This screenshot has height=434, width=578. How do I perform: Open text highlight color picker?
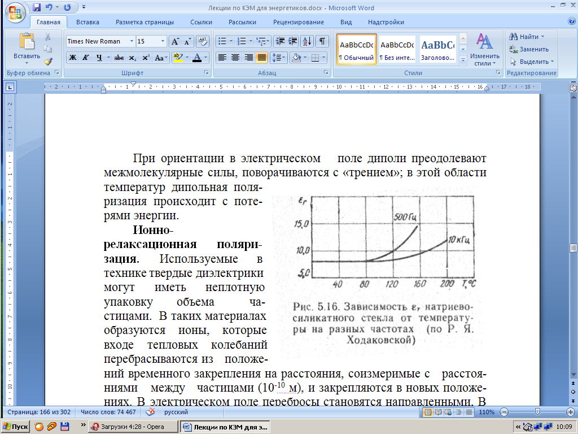[187, 58]
